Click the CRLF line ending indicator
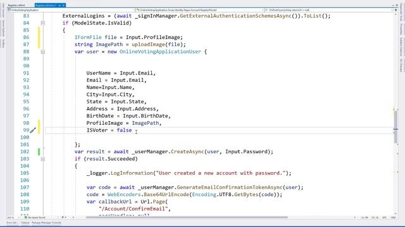 (x=394, y=218)
